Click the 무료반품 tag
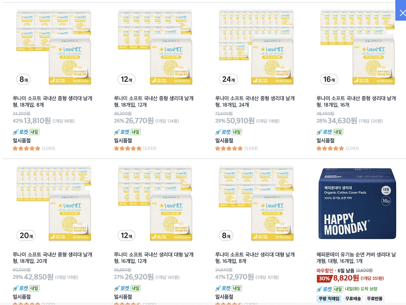The image size is (406, 305). 375,299
